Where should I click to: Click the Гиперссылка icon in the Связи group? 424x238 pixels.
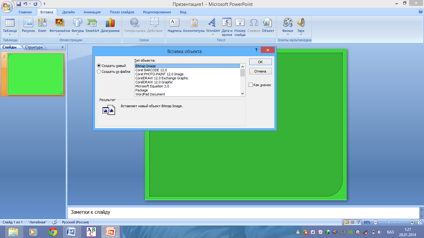click(135, 25)
